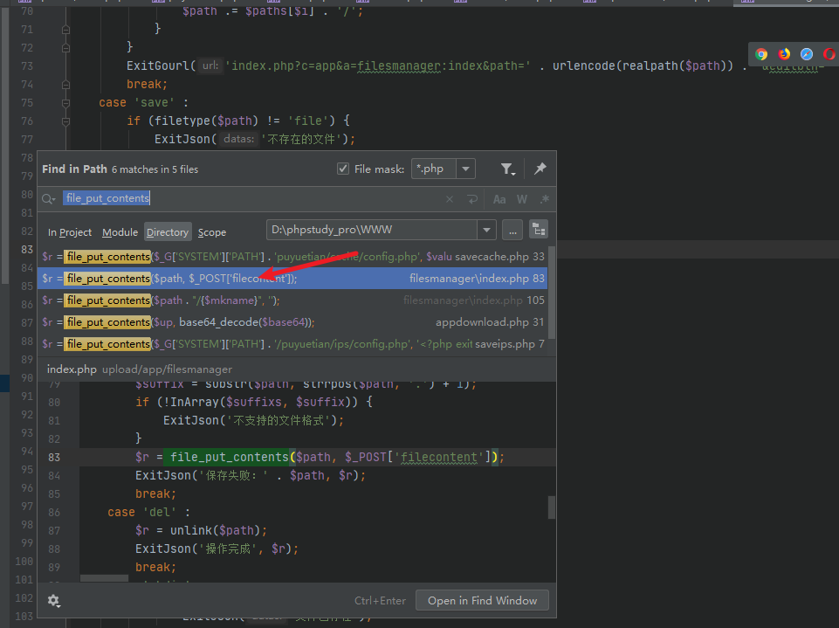Image resolution: width=839 pixels, height=628 pixels.
Task: Open file in Opera browser icon
Action: point(829,54)
